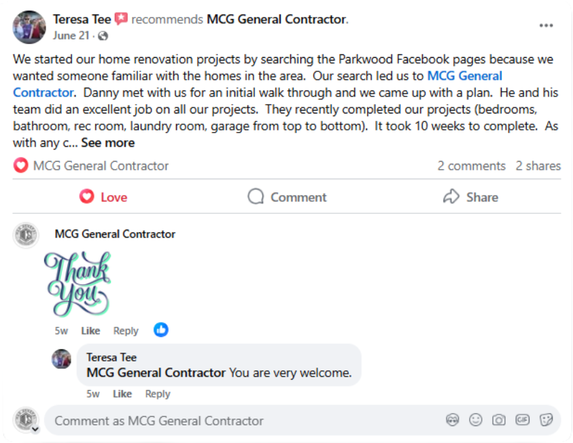The image size is (573, 443).
Task: Open the emoji picker in comment box
Action: pyautogui.click(x=475, y=420)
